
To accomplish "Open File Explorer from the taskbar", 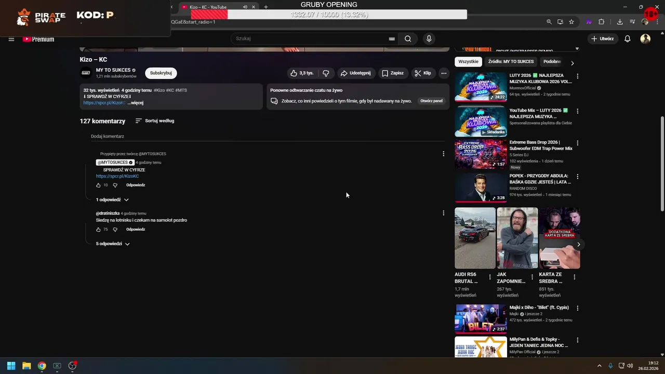I will click(x=26, y=366).
